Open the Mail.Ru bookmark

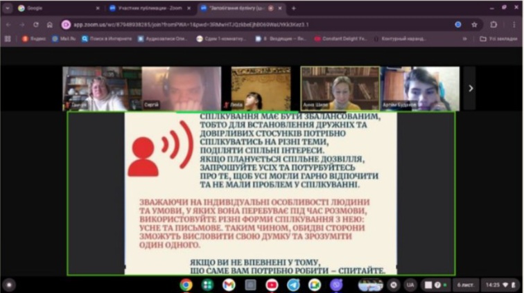click(64, 39)
